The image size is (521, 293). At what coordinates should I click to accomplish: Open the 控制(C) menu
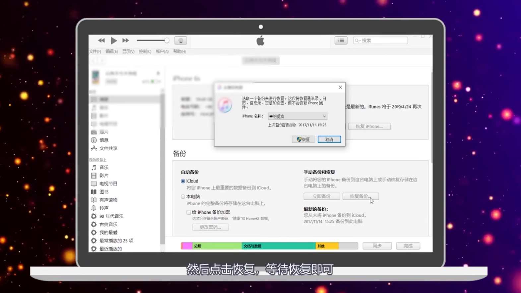pyautogui.click(x=145, y=51)
